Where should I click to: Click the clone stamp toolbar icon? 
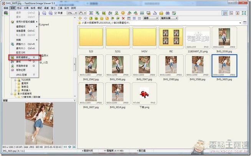[x=117, y=13]
